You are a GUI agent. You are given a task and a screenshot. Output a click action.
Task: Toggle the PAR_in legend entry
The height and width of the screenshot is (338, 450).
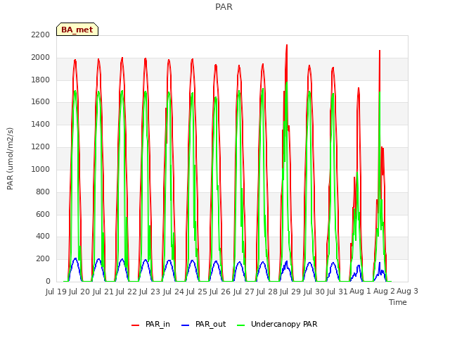pos(150,324)
